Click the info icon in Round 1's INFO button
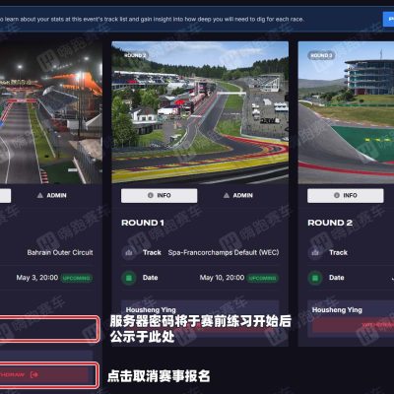Viewport: 394px width, 394px height. (x=151, y=195)
